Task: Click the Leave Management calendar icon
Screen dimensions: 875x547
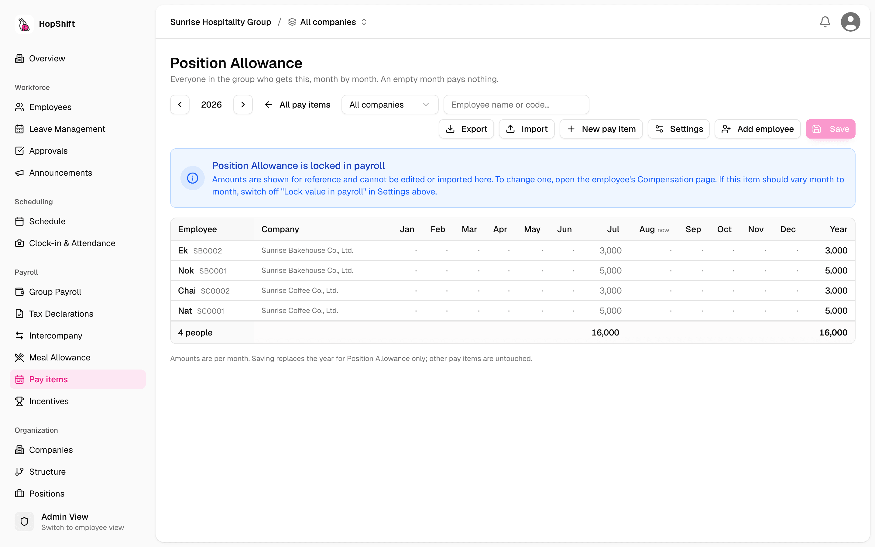Action: coord(19,129)
